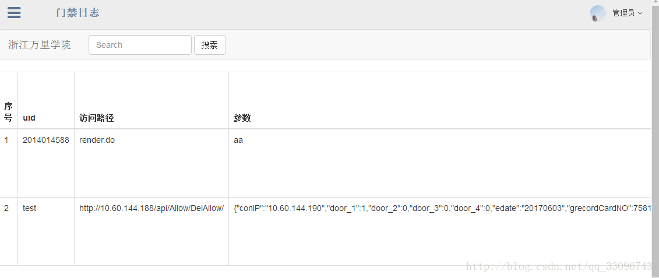This screenshot has height=278, width=659.
Task: Click the 访问路径 column header
Action: [151, 100]
